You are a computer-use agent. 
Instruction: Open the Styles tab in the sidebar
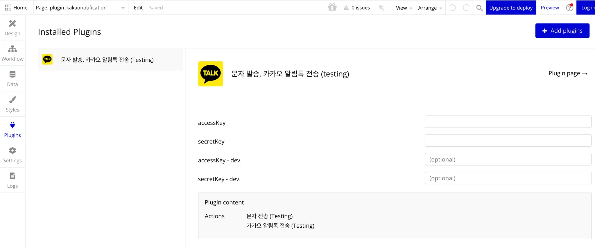pos(12,104)
